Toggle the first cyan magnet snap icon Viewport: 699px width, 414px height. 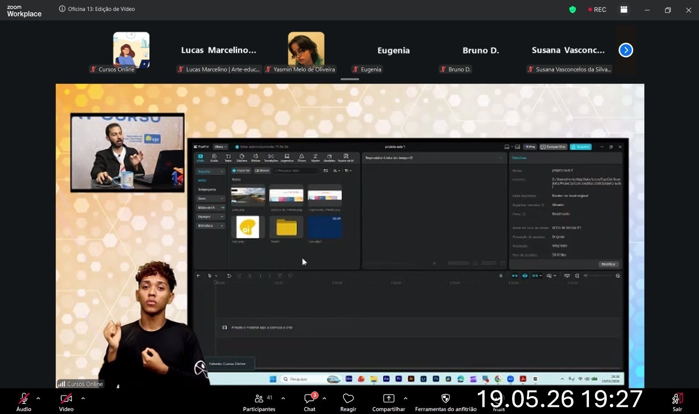pos(514,276)
